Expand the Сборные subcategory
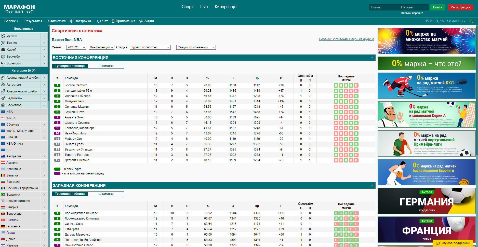The image size is (478, 247). (x=44, y=125)
